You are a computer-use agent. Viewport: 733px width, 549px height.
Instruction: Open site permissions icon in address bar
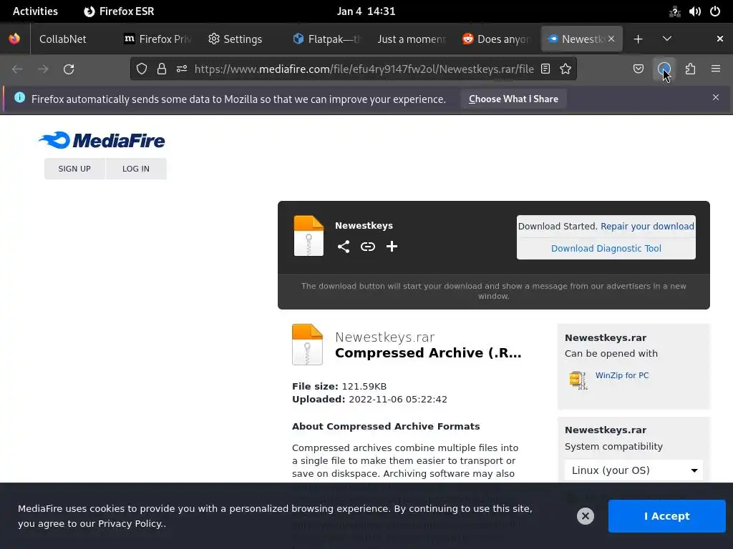182,69
